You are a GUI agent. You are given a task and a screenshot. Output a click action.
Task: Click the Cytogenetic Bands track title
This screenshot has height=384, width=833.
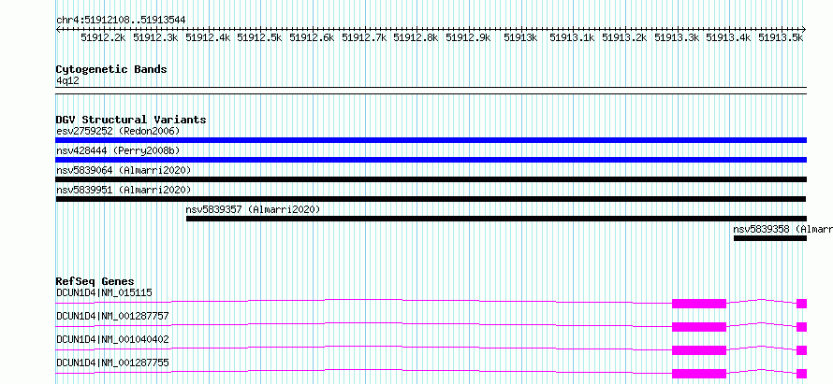tap(111, 69)
